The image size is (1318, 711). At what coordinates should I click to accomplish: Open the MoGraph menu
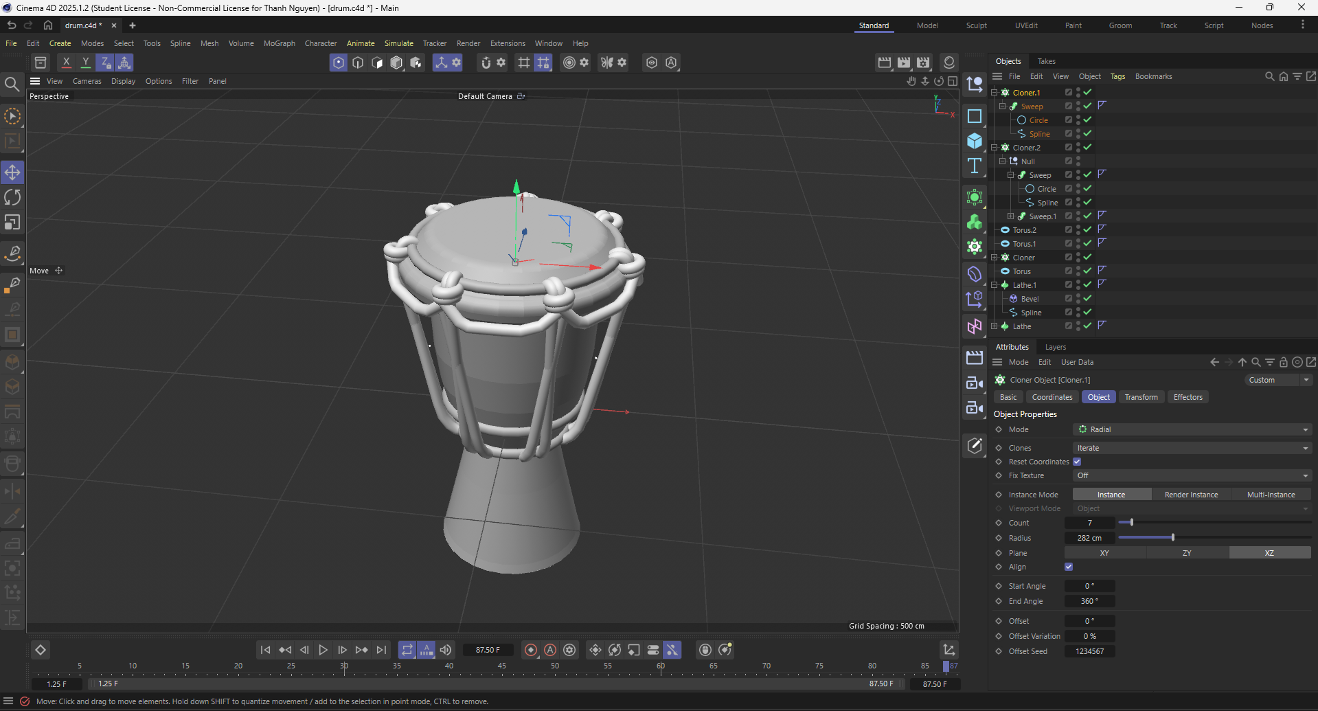[279, 43]
